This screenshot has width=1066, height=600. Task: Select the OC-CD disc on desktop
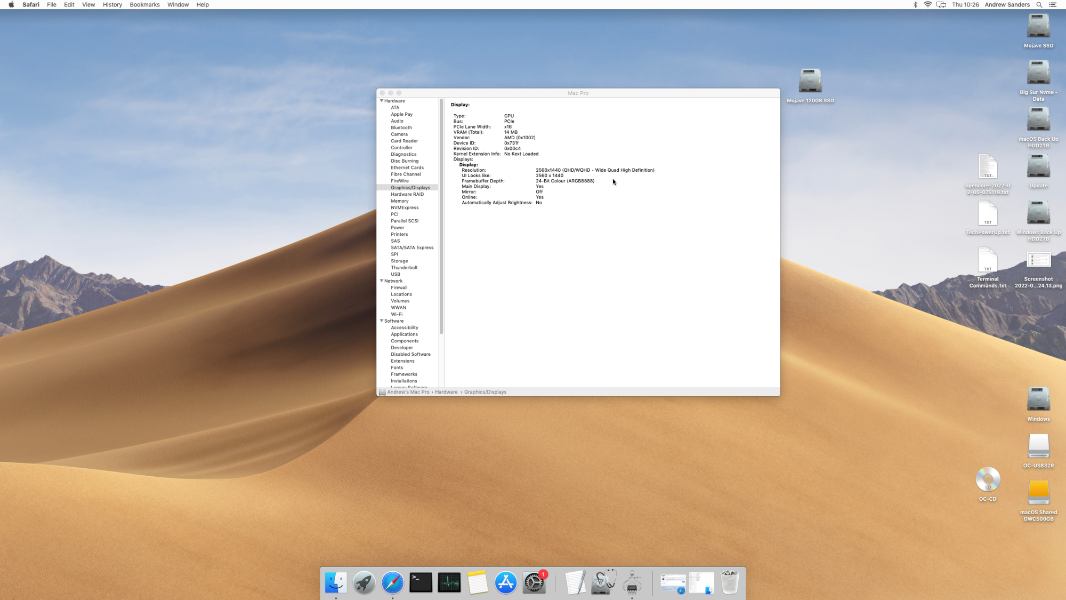988,479
